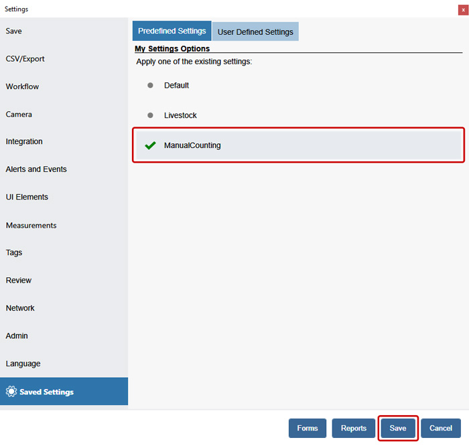Navigate to Alerts and Events settings
Image resolution: width=469 pixels, height=446 pixels.
point(36,169)
